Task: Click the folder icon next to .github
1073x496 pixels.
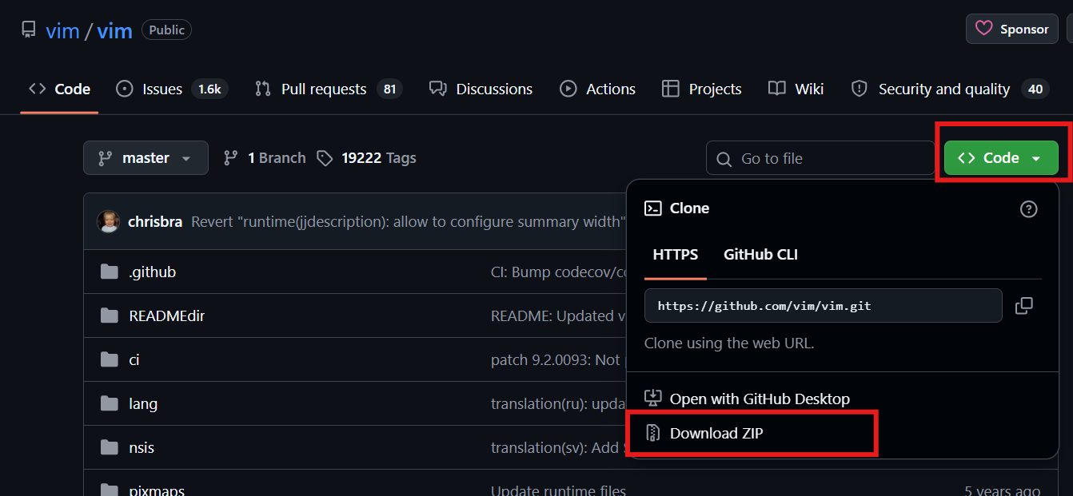Action: coord(110,272)
